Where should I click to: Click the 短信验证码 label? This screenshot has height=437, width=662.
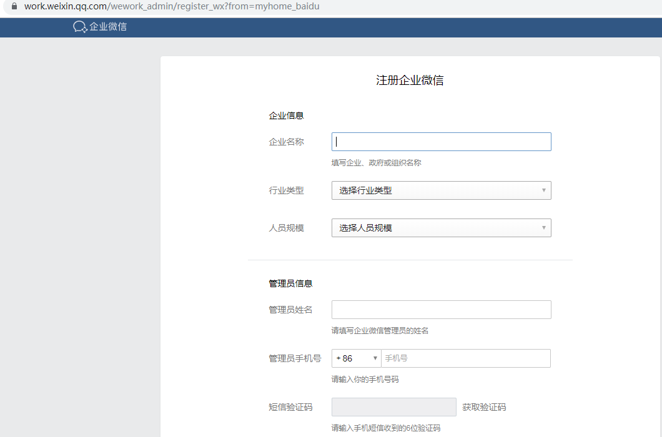(290, 408)
